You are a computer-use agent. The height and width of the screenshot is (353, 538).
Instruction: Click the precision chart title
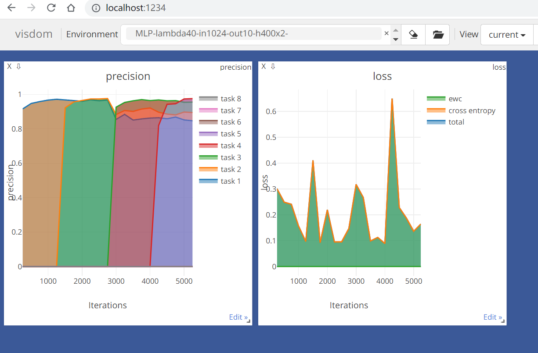pyautogui.click(x=128, y=76)
